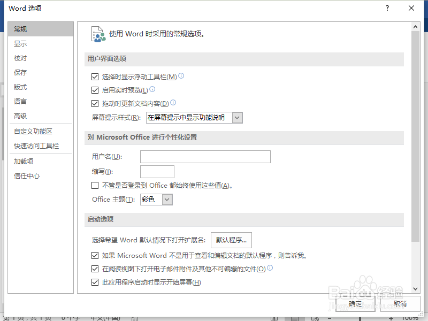Select 语言 category
The height and width of the screenshot is (321, 428).
[41, 102]
